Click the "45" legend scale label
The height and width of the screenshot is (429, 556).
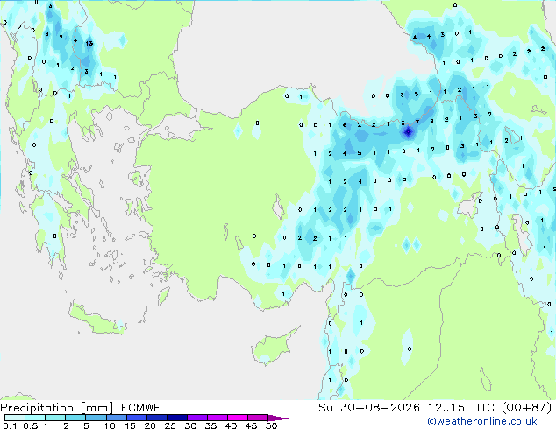click(251, 425)
